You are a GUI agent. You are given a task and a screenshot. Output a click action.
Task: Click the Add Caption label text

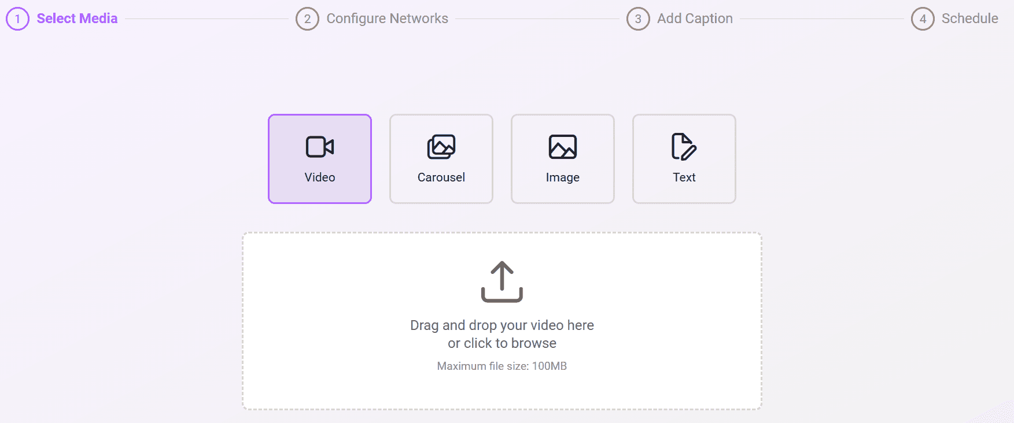tap(694, 18)
